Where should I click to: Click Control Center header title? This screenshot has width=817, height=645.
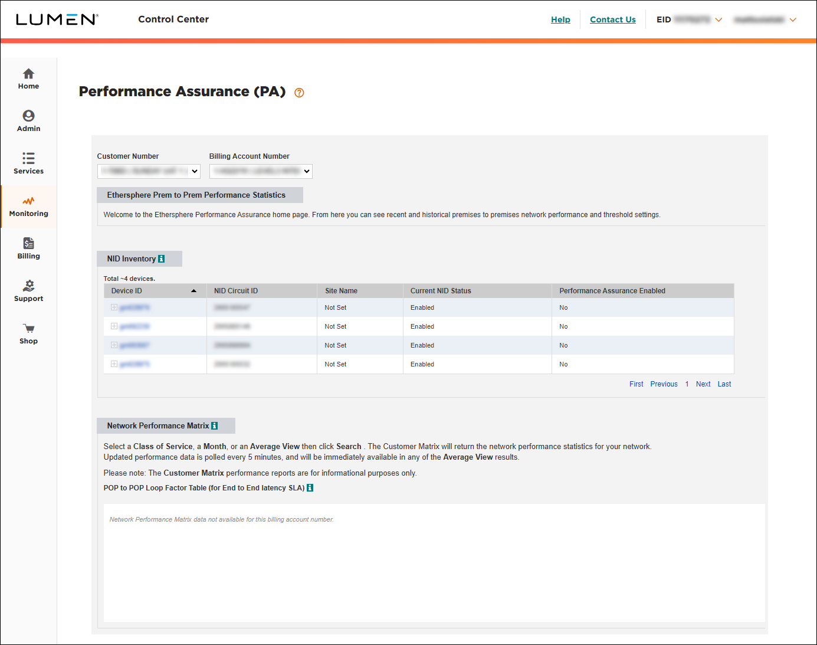[173, 19]
